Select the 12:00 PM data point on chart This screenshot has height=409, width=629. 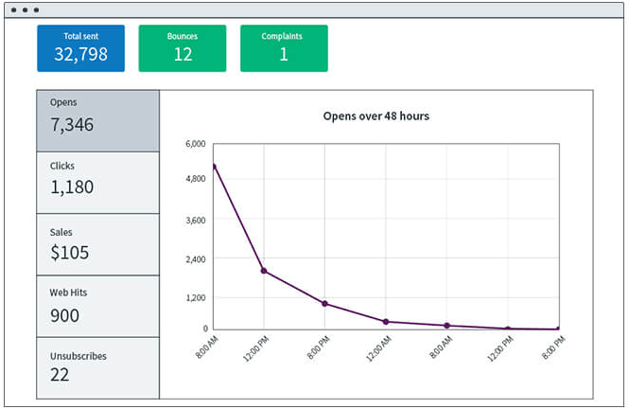pos(264,271)
